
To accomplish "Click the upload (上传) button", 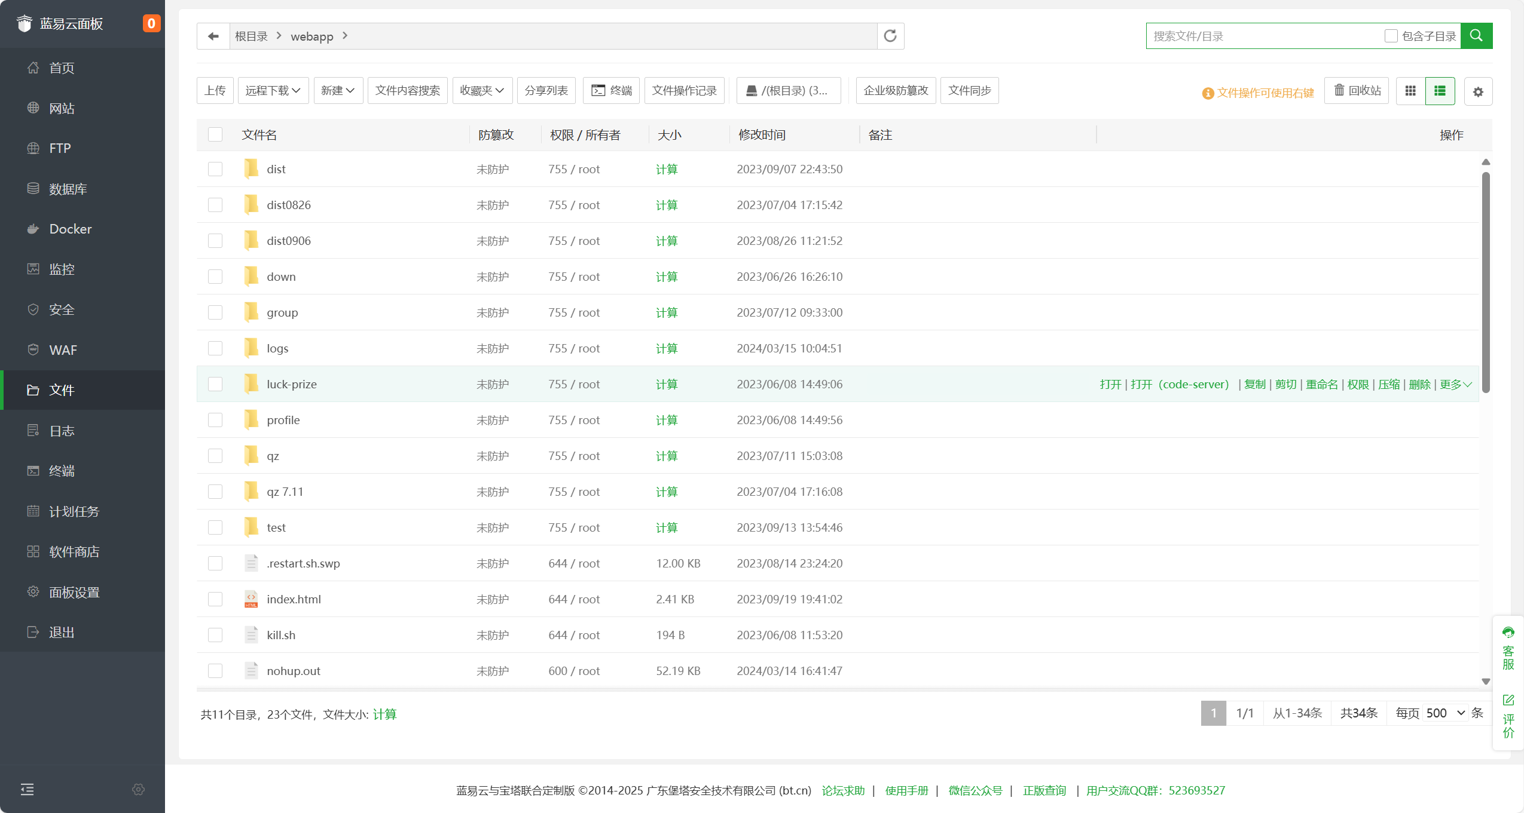I will click(215, 90).
